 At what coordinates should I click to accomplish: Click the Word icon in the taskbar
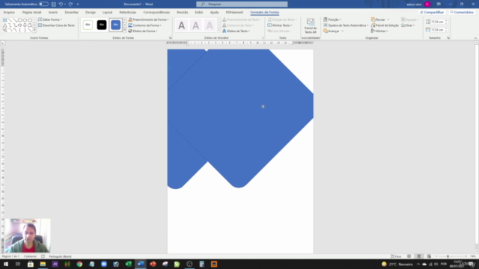pos(141,264)
